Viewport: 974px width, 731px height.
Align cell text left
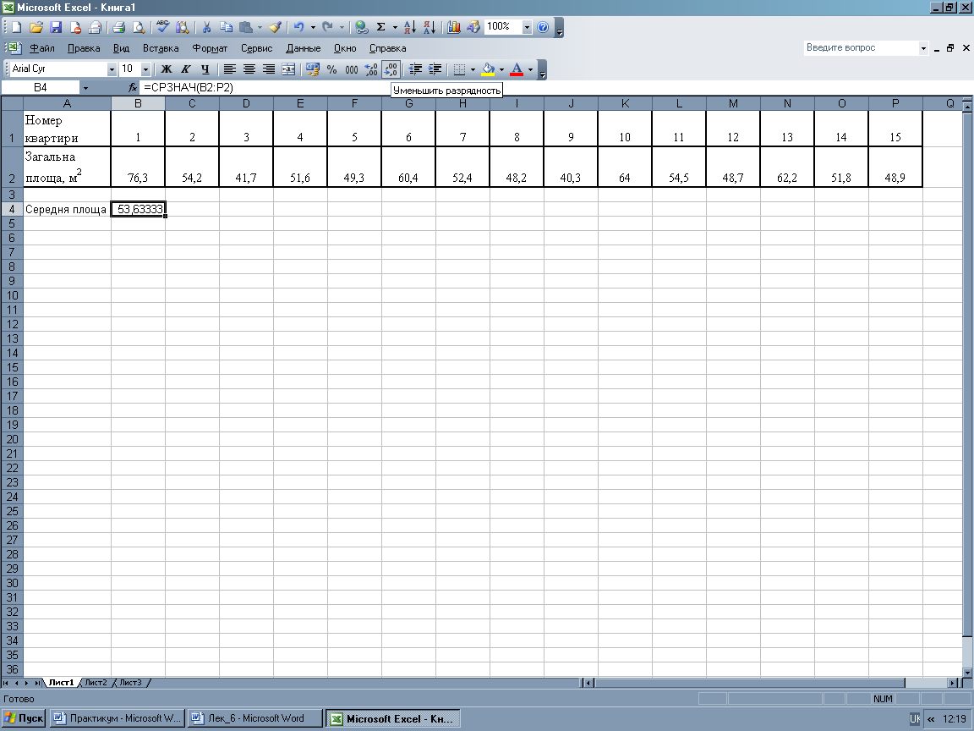(x=230, y=69)
